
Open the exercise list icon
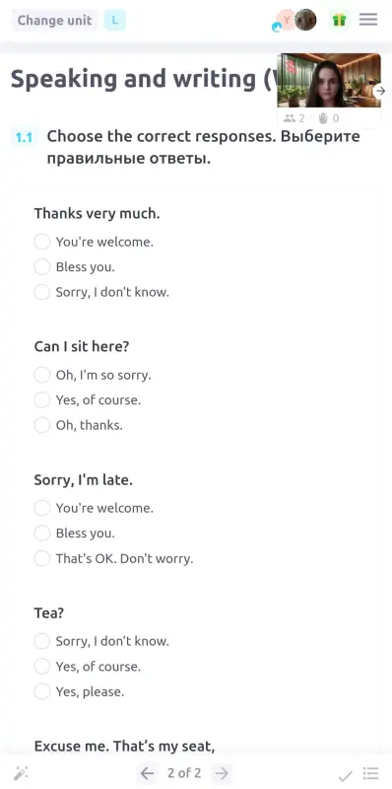(x=371, y=773)
